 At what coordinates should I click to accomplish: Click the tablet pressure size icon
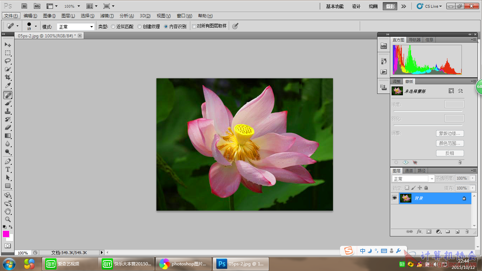tap(235, 26)
